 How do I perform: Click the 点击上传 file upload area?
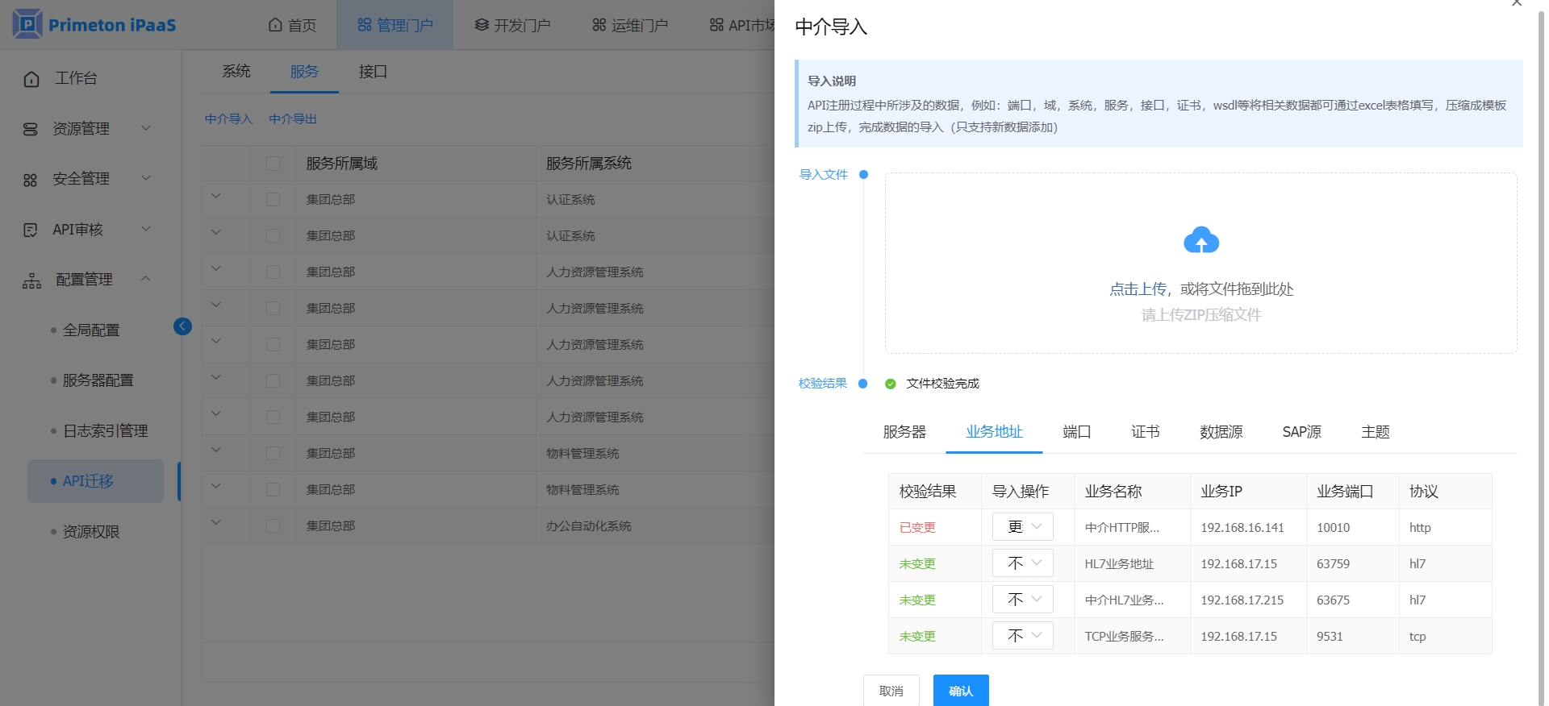(1138, 289)
